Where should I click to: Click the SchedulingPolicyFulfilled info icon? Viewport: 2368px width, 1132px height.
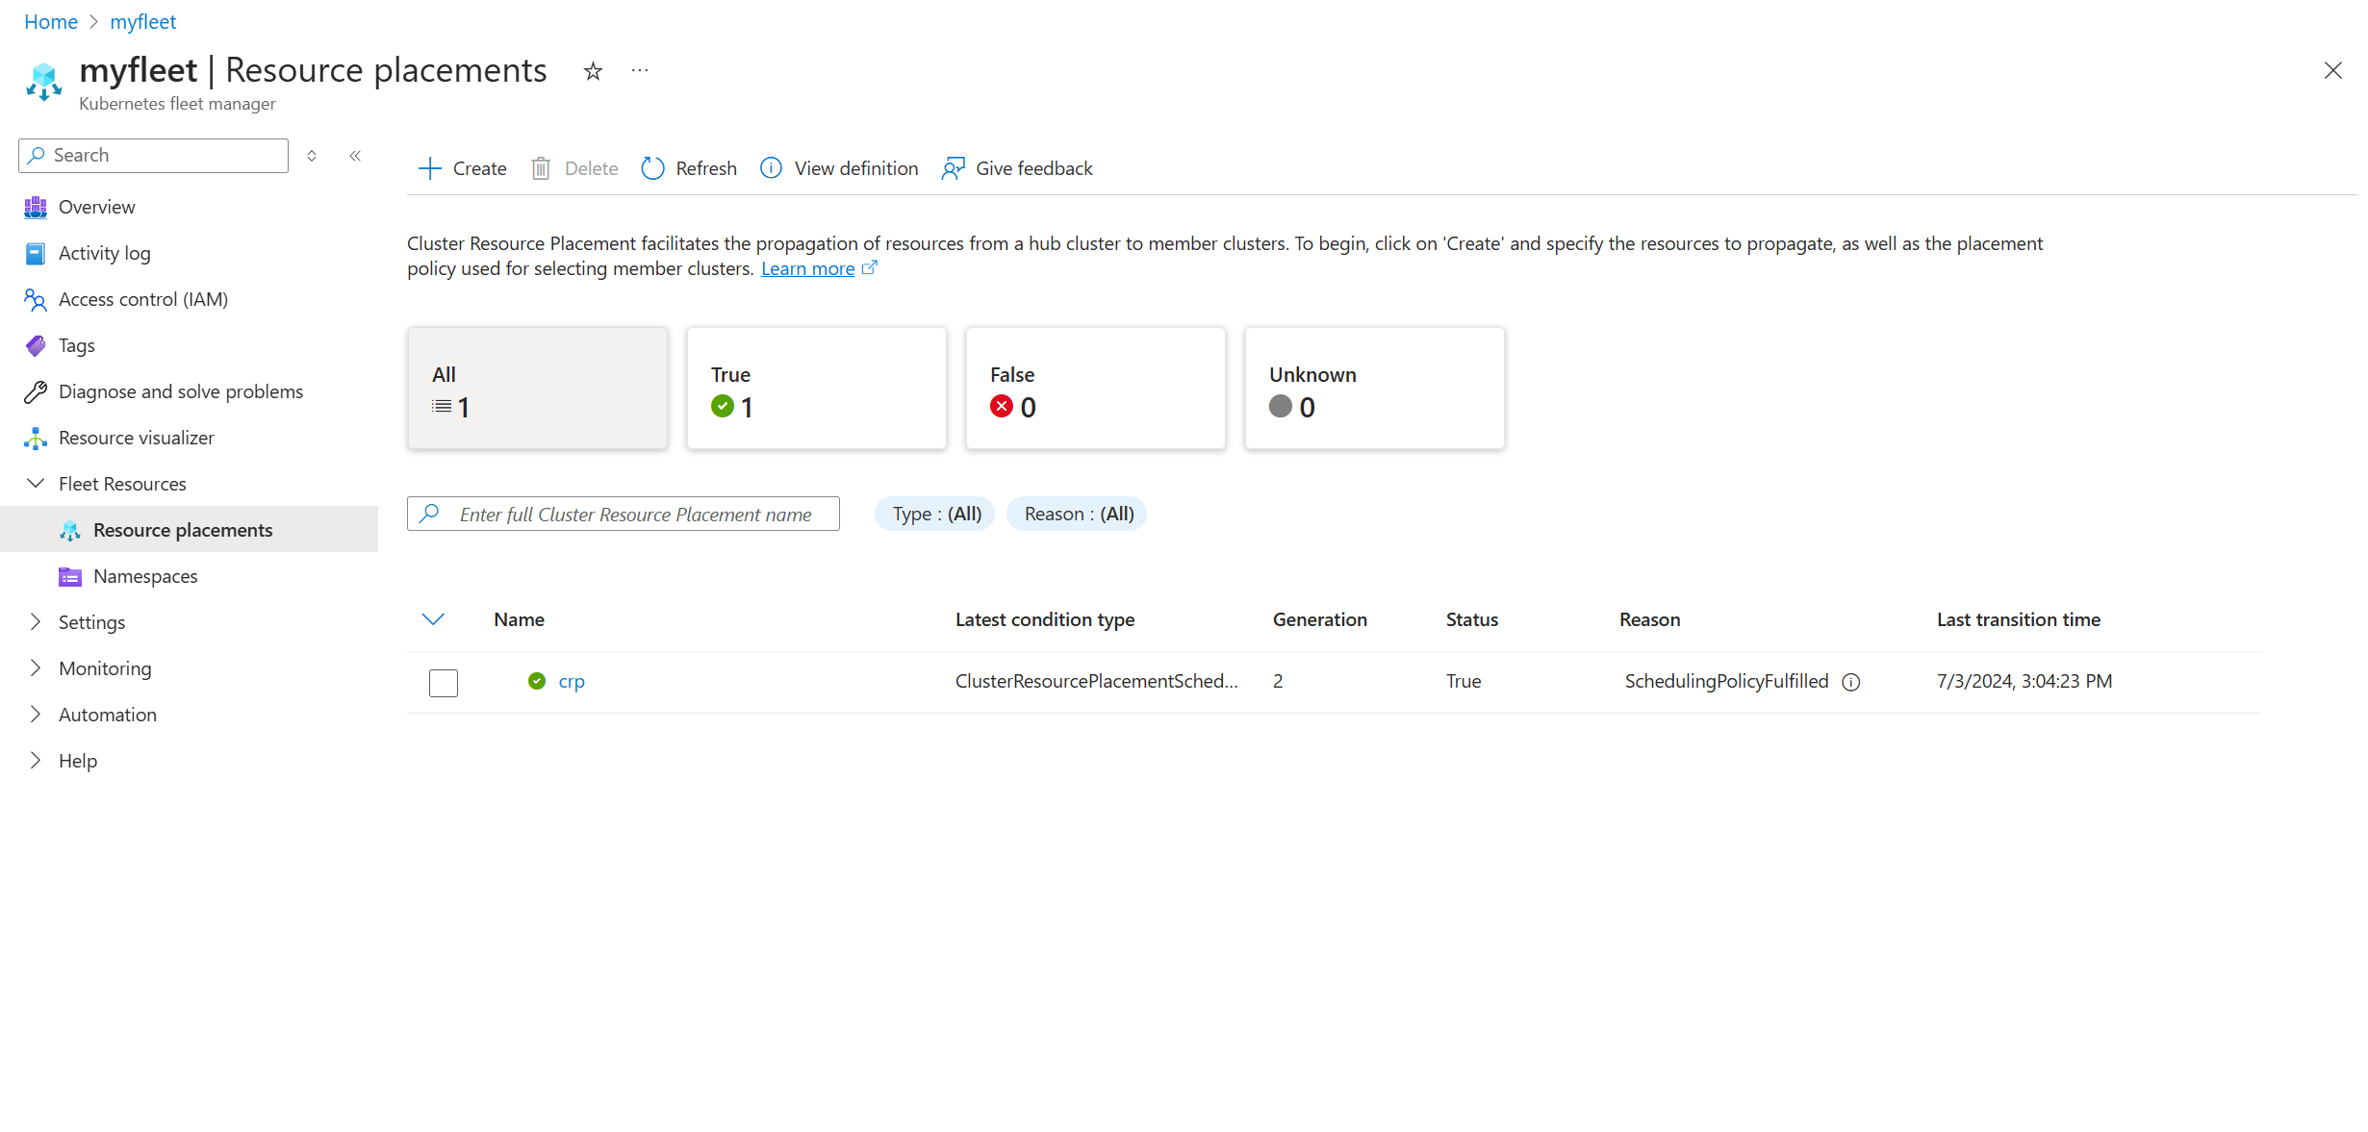click(1850, 682)
